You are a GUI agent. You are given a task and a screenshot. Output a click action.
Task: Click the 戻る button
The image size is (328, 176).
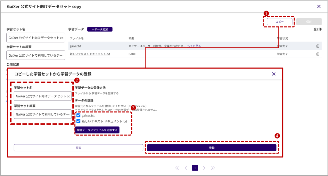point(78,148)
